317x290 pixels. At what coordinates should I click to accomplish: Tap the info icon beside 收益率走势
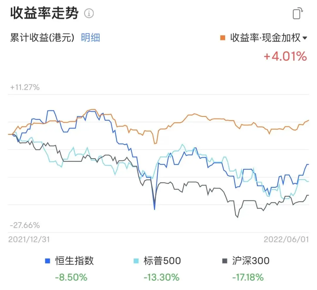(x=89, y=13)
